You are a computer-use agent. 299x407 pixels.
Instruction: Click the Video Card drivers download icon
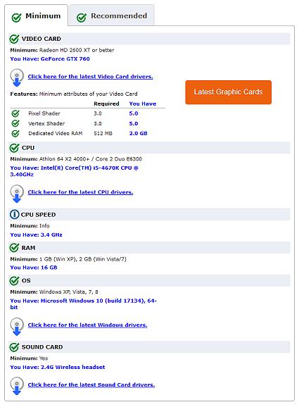17,77
